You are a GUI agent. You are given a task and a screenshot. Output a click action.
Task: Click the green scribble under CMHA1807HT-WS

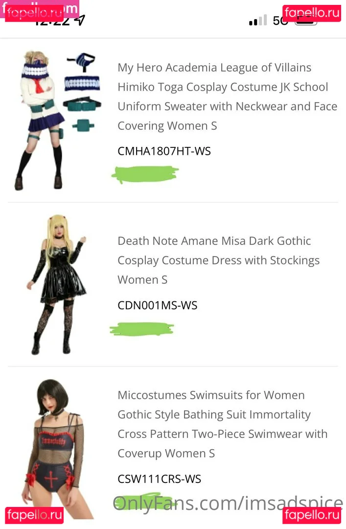click(x=145, y=174)
